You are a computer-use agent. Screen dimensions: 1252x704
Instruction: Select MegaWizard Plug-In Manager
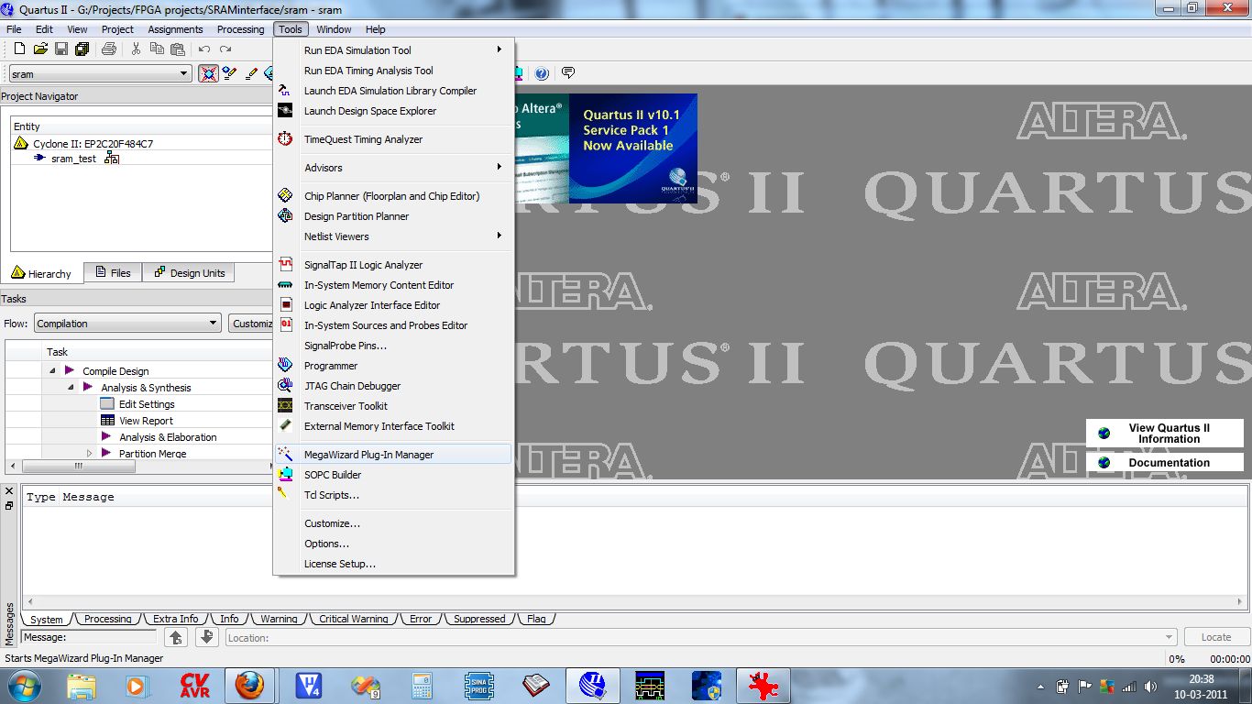coord(394,455)
